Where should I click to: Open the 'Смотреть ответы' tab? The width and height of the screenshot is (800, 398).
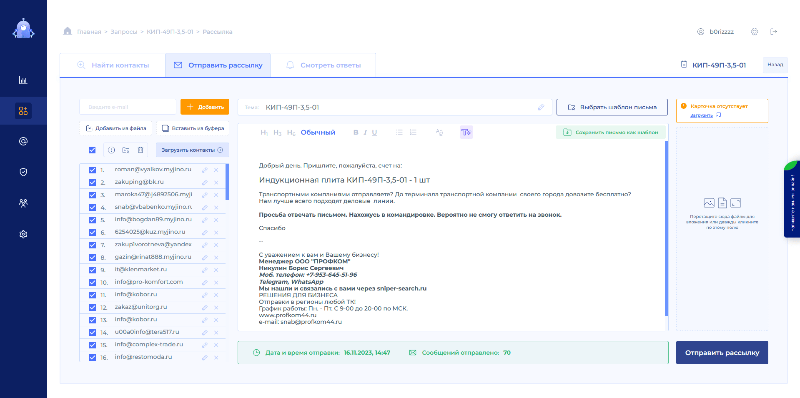tap(323, 65)
